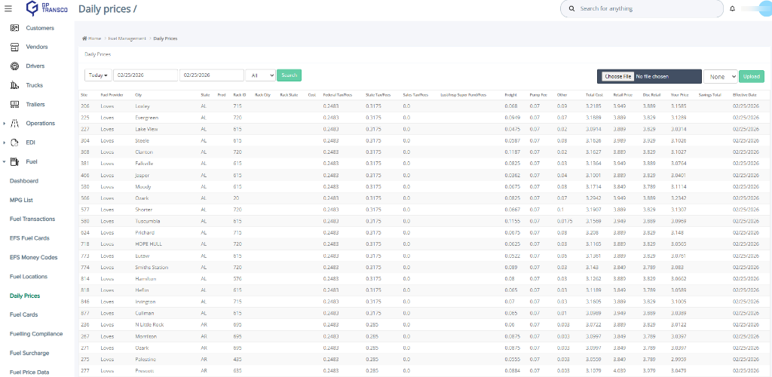Sort by Total Cost column header
The width and height of the screenshot is (772, 377).
(594, 94)
